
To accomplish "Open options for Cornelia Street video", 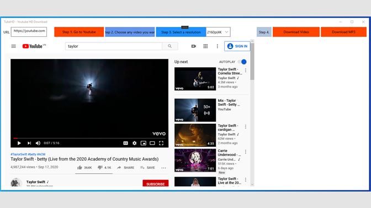I will point(246,70).
